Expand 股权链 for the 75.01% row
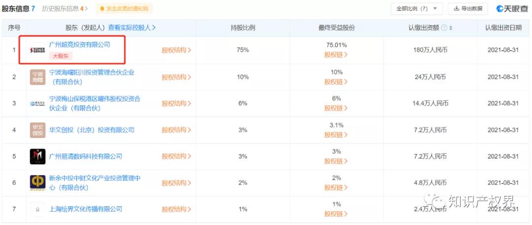The height and width of the screenshot is (225, 532). [336, 55]
